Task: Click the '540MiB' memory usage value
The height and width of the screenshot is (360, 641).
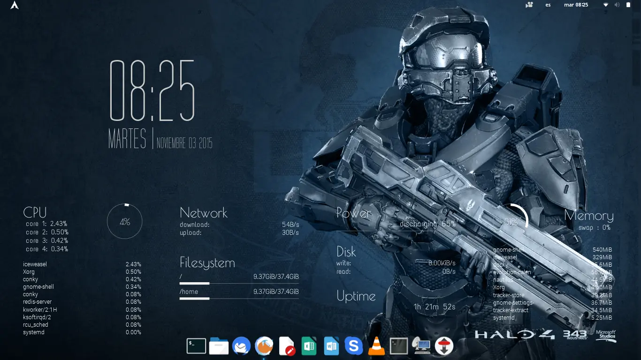Action: point(603,250)
